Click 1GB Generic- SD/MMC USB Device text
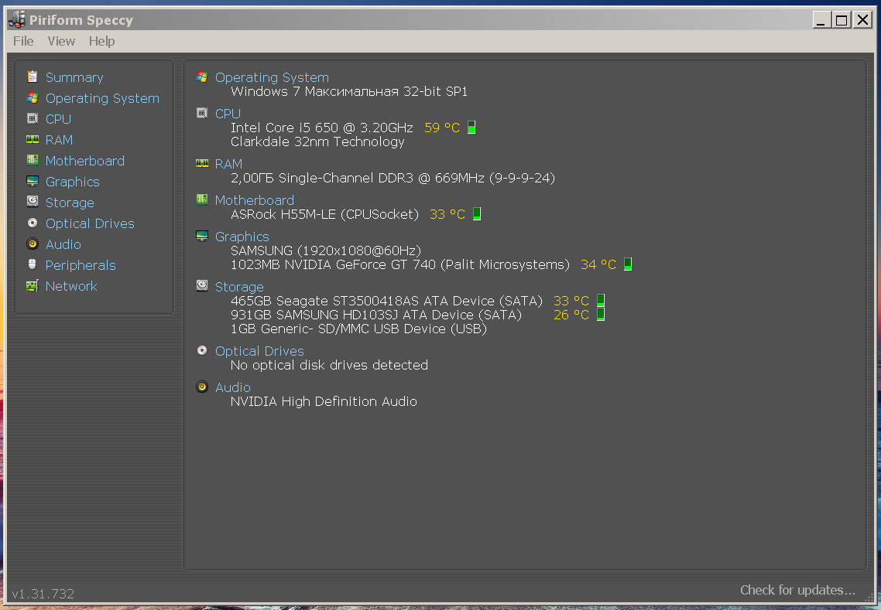 pyautogui.click(x=358, y=329)
